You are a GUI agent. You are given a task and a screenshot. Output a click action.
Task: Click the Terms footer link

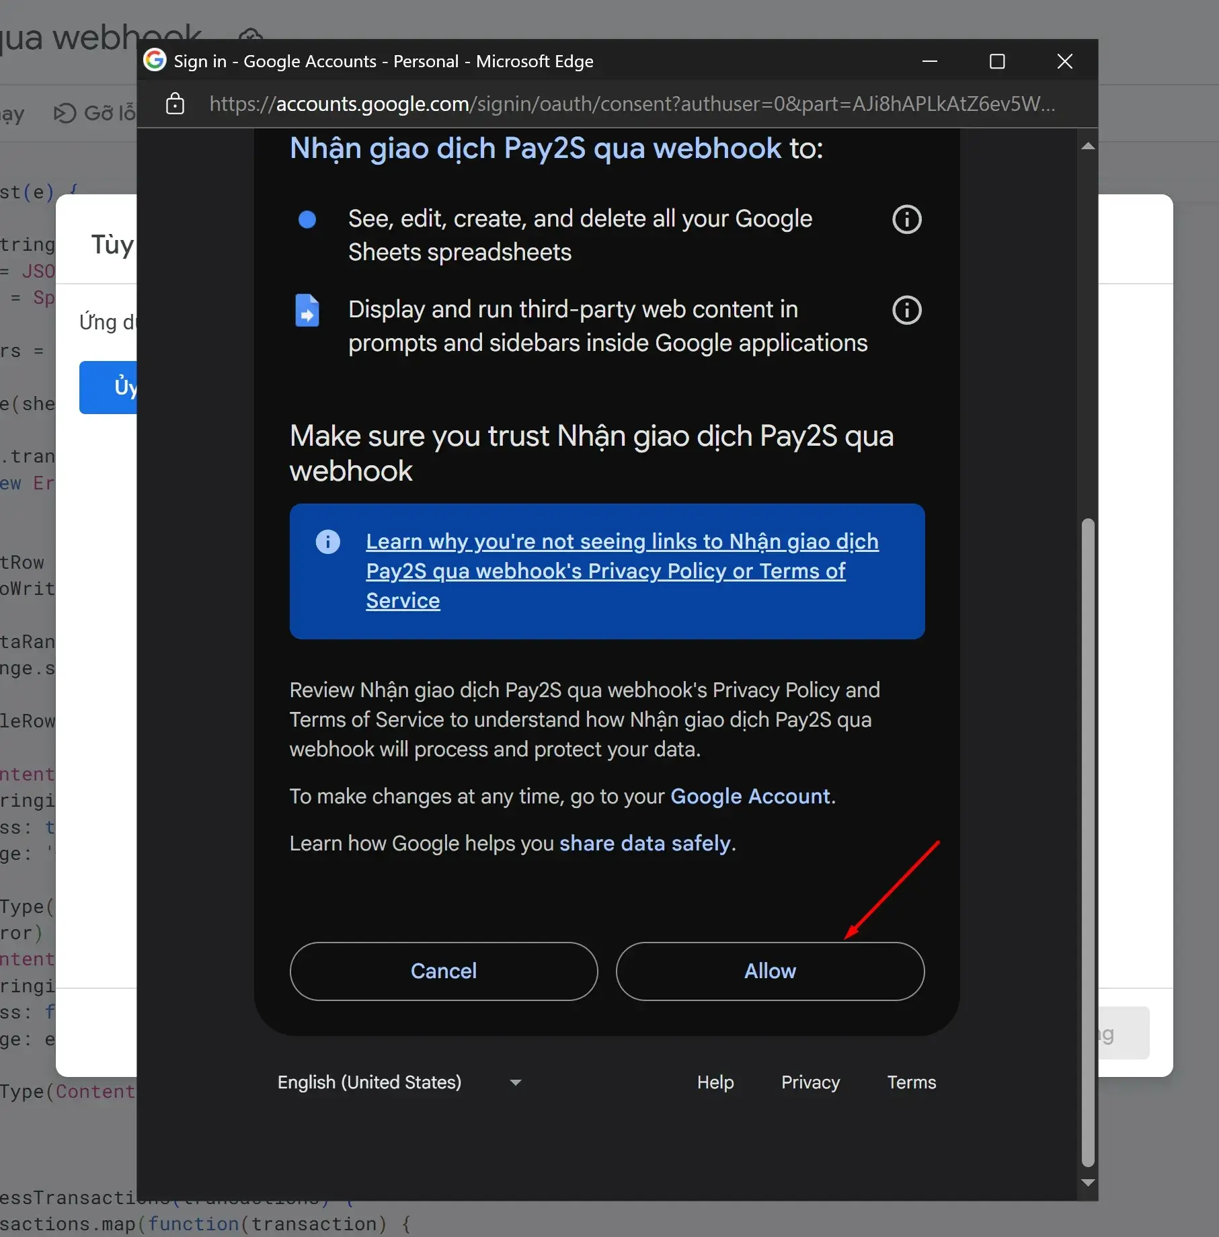pyautogui.click(x=911, y=1082)
